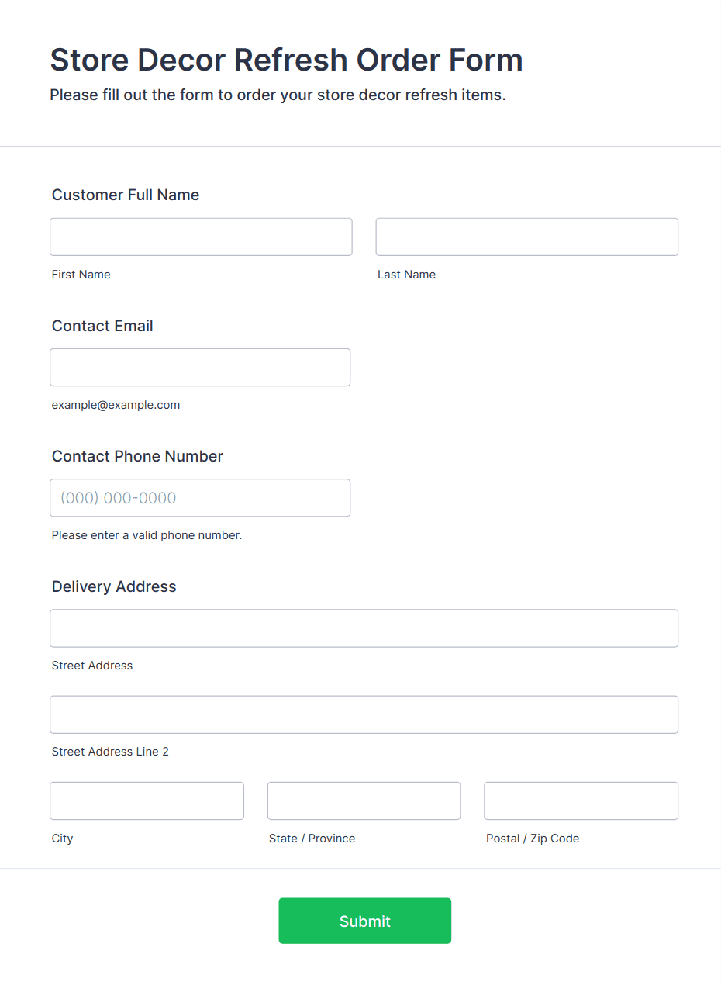This screenshot has height=982, width=721.
Task: Click the Street Address Line 2 field
Action: coord(364,714)
